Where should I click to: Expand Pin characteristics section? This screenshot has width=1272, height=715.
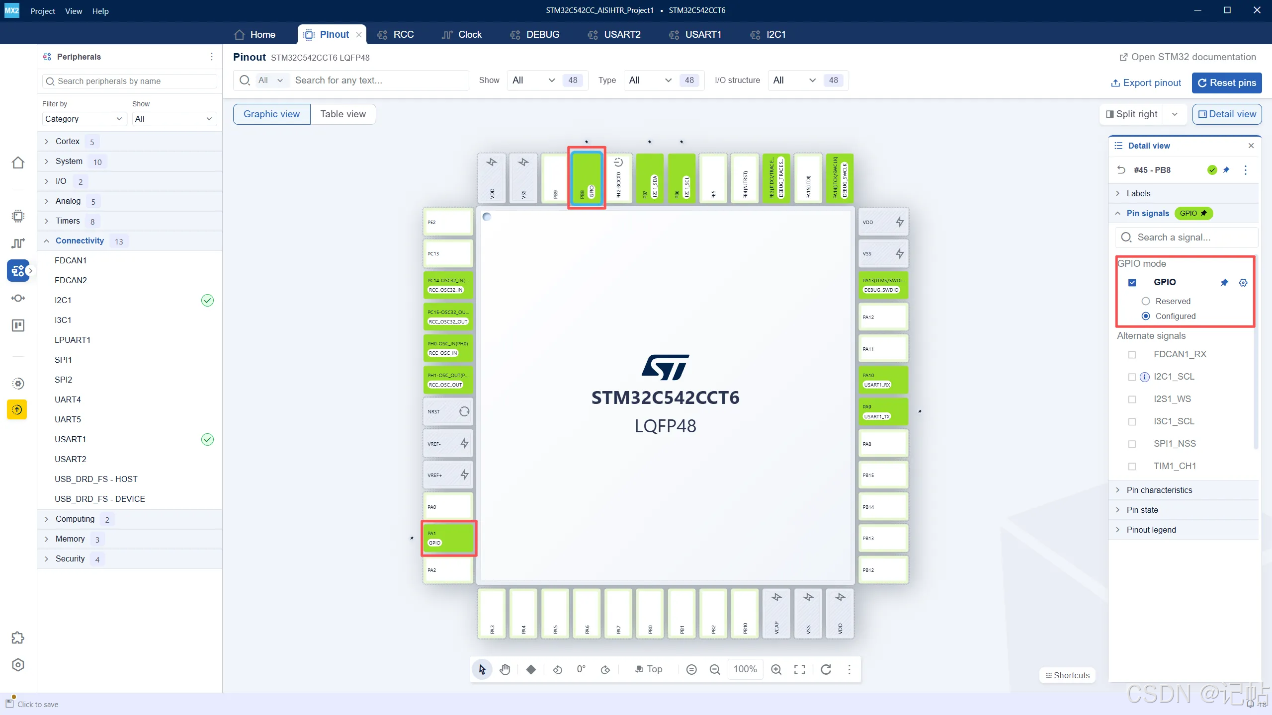click(1184, 490)
